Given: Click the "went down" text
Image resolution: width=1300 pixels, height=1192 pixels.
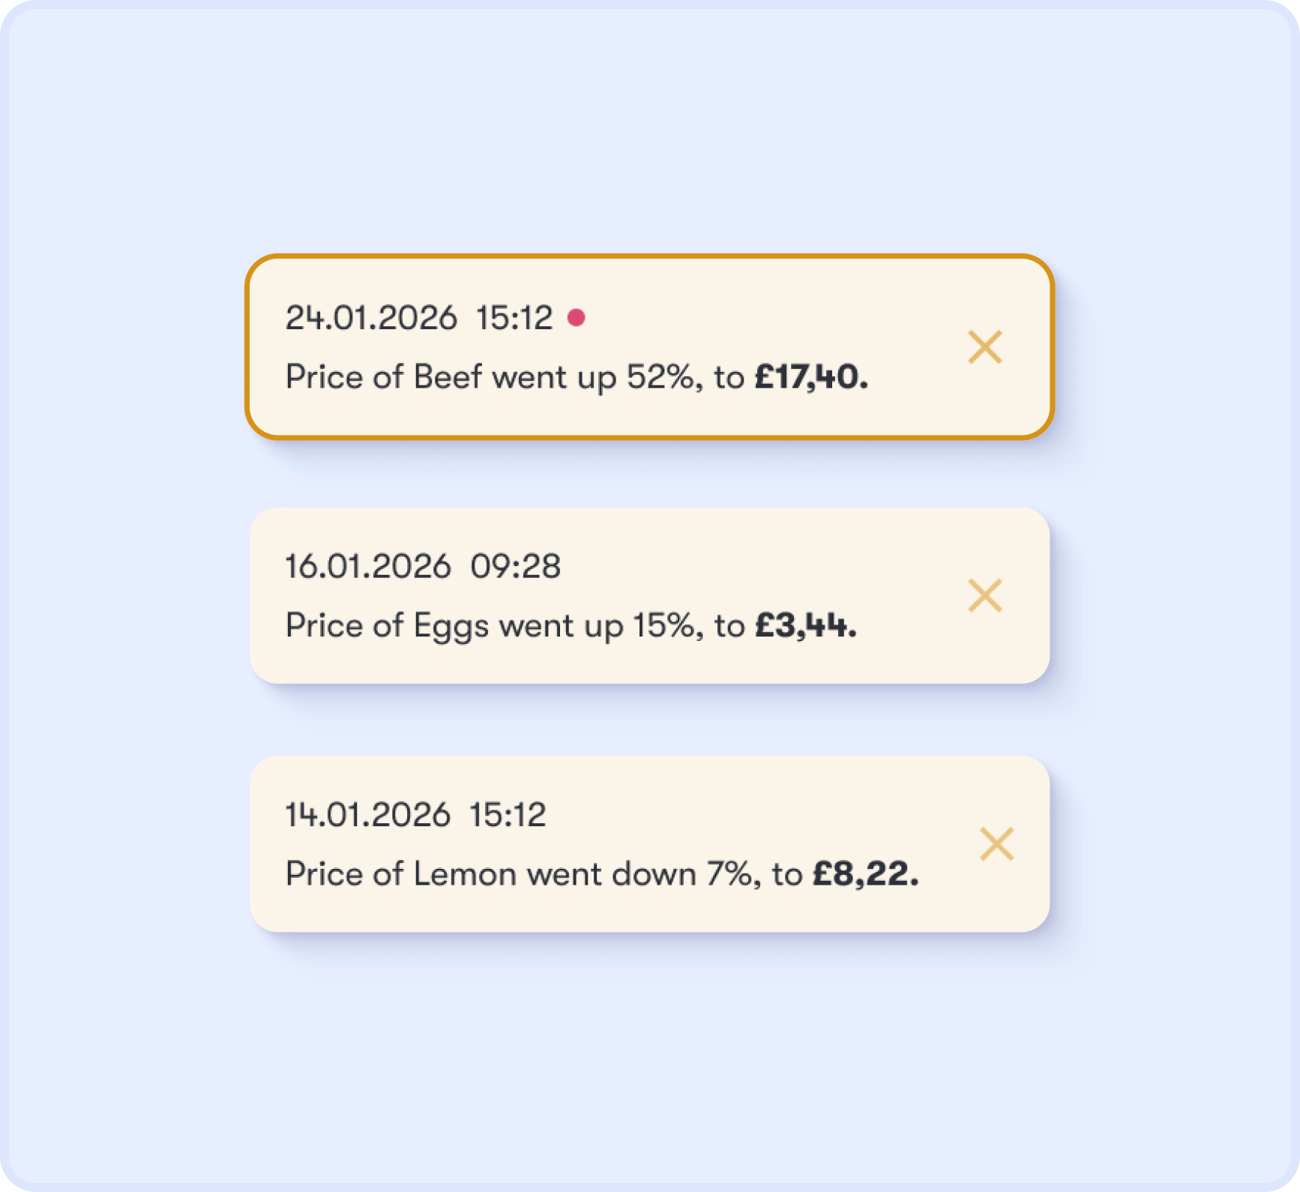Looking at the screenshot, I should (611, 874).
